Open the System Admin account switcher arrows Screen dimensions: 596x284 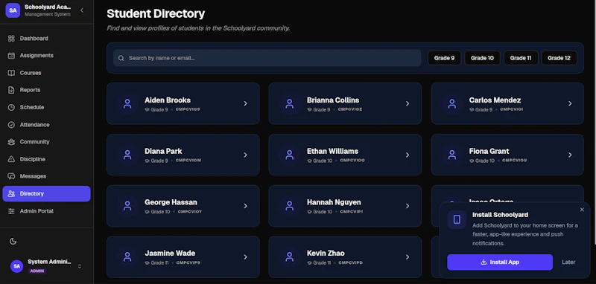80,266
